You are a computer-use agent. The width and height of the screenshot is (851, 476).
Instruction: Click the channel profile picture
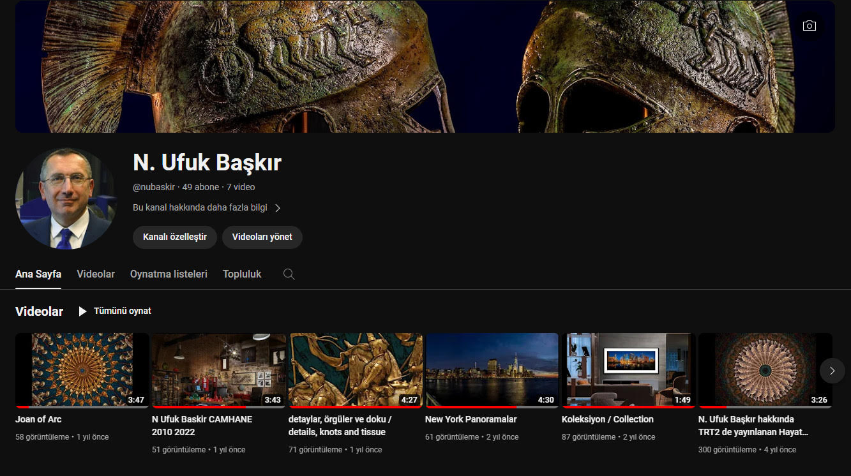pyautogui.click(x=66, y=198)
